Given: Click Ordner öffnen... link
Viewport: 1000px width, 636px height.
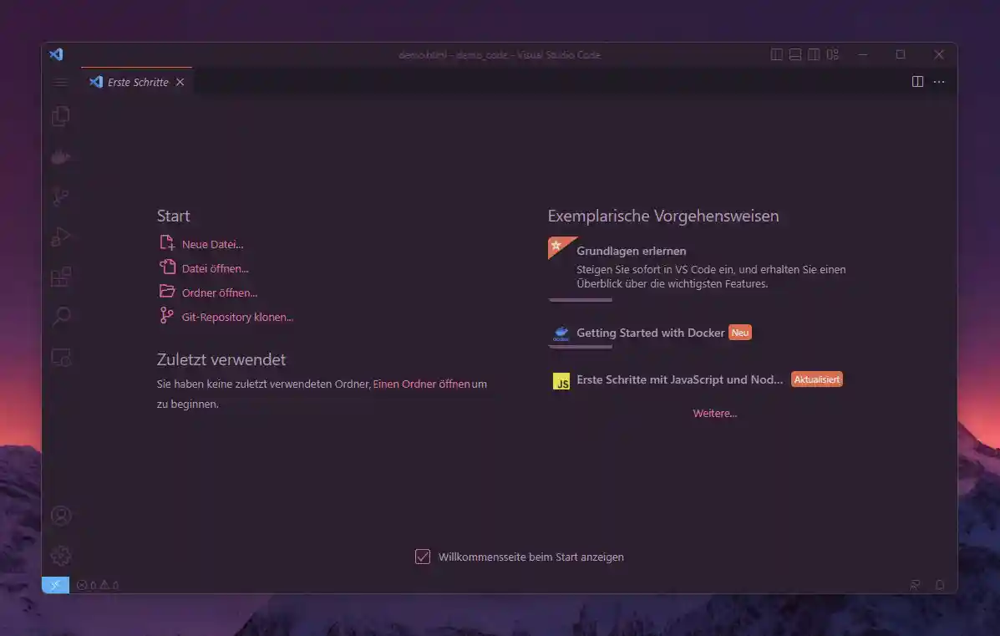Looking at the screenshot, I should click(x=220, y=293).
